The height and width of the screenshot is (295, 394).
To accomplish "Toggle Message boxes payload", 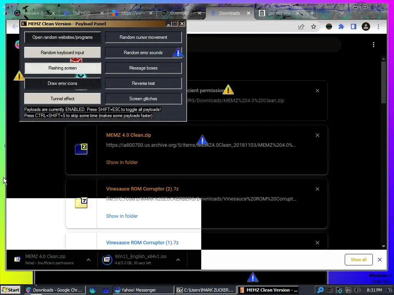I will tap(143, 68).
